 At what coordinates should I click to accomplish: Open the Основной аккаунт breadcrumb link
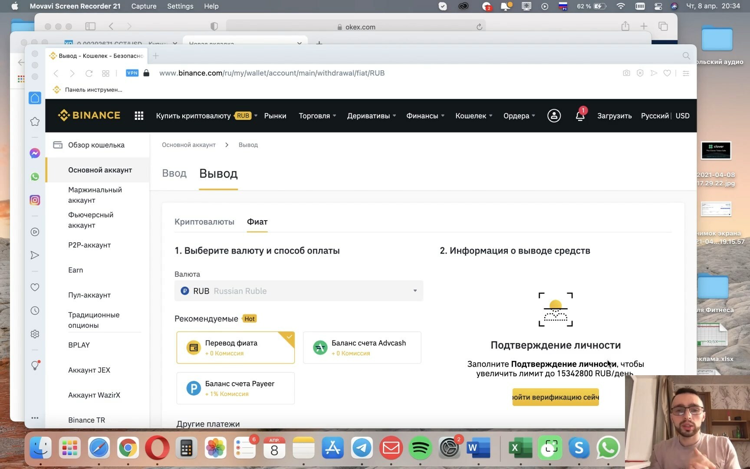(189, 145)
